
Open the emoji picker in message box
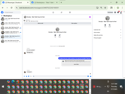pyautogui.click(x=88, y=76)
